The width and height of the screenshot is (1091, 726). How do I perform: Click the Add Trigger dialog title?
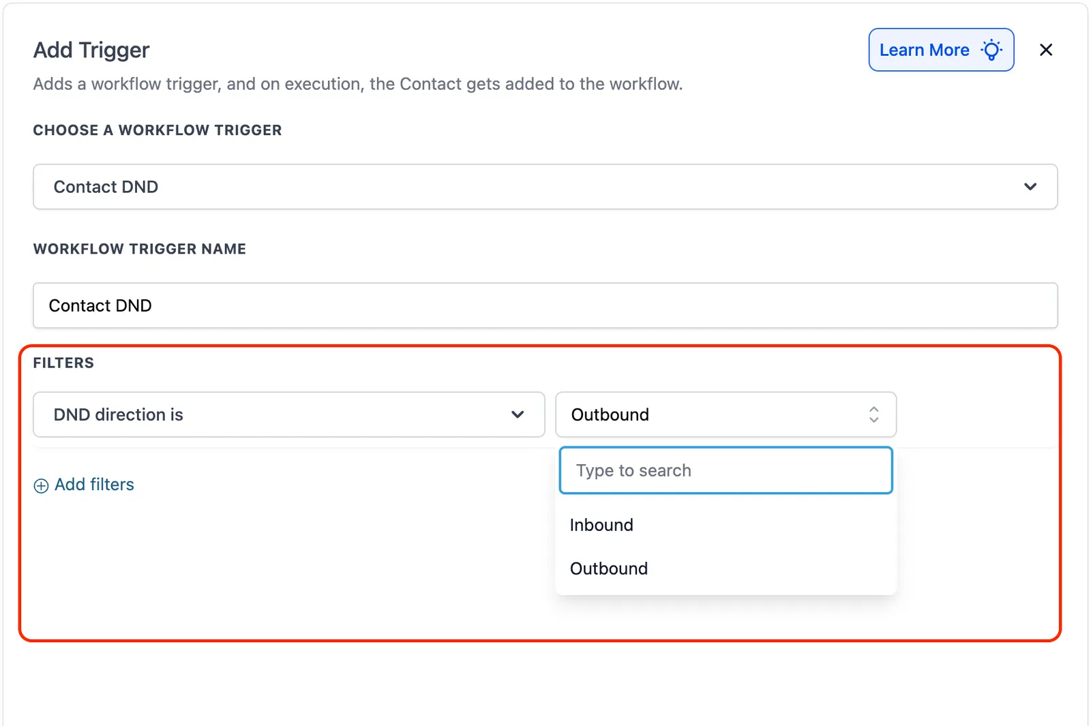[91, 50]
